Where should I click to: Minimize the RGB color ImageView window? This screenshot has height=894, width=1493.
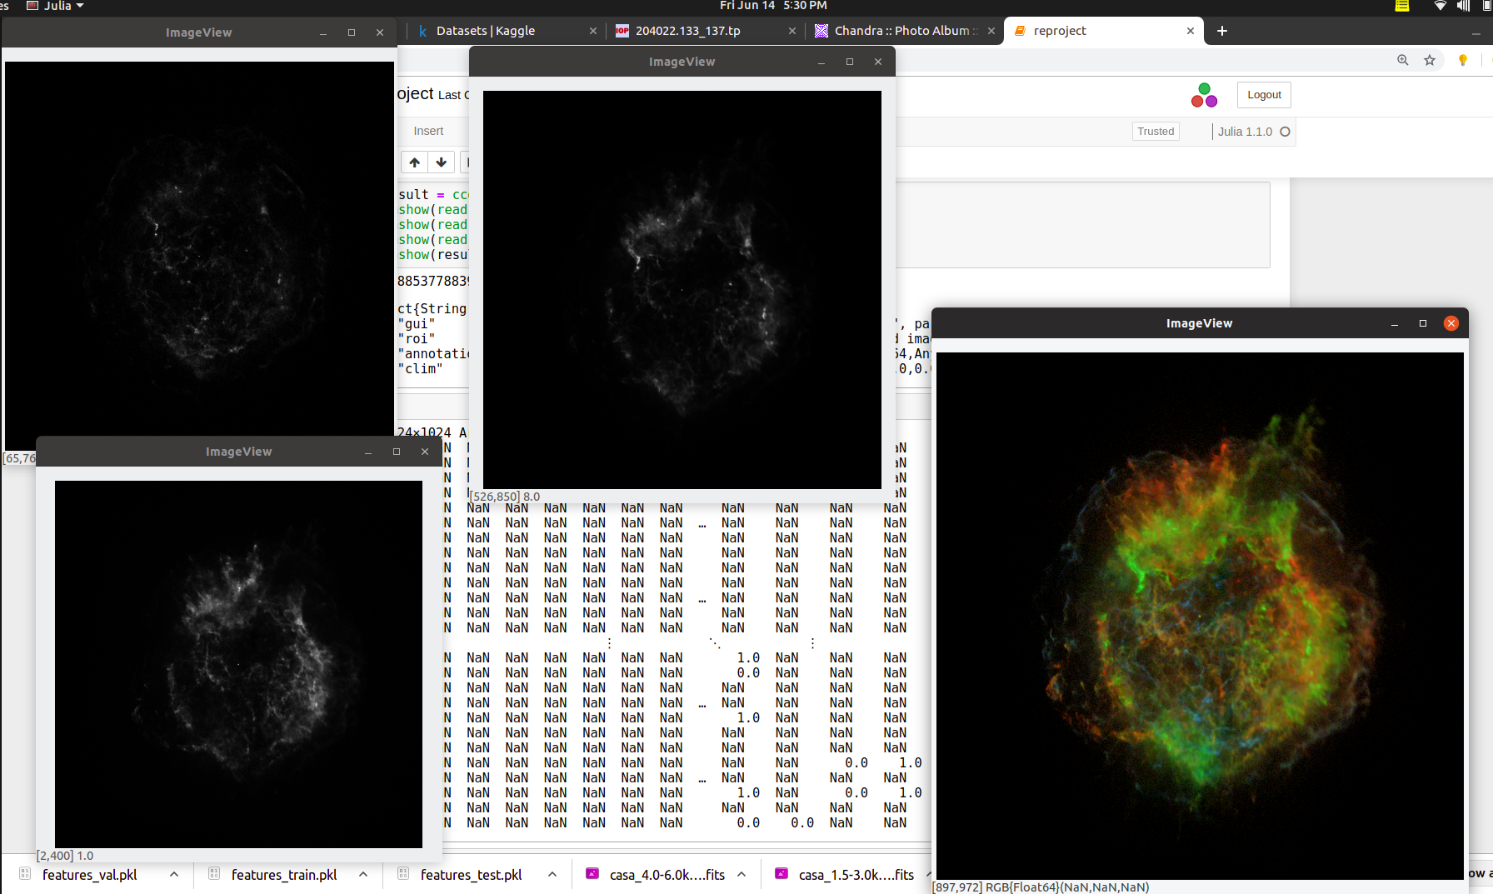pyautogui.click(x=1394, y=323)
